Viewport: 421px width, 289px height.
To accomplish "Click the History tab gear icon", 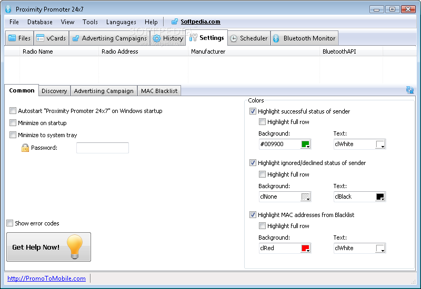I will click(x=156, y=38).
